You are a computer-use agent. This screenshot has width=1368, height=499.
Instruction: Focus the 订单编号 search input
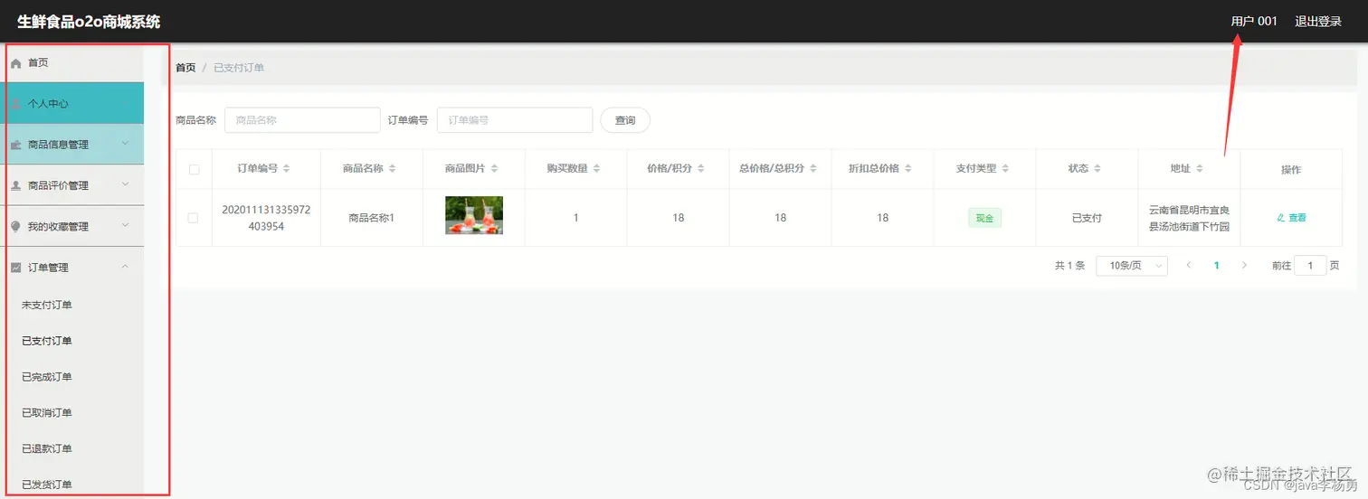515,120
